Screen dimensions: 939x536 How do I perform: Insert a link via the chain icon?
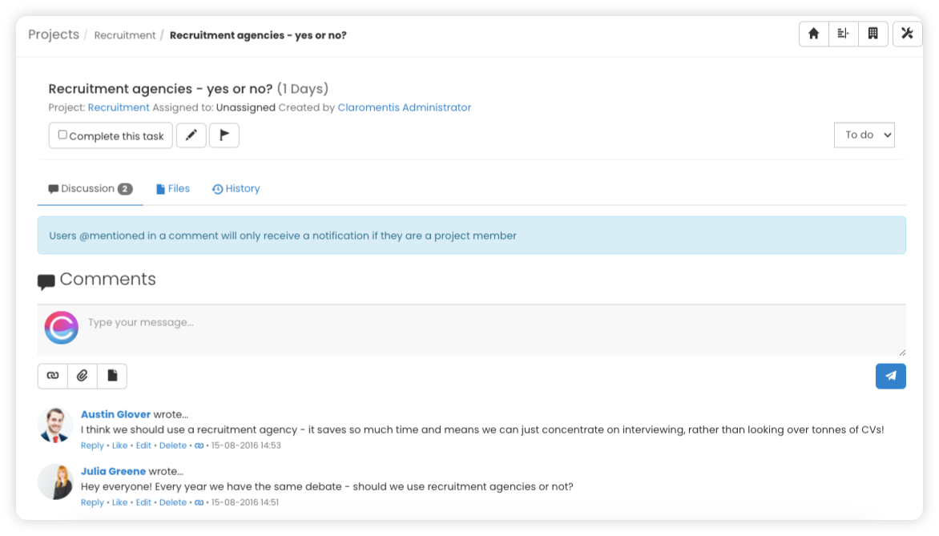click(52, 376)
